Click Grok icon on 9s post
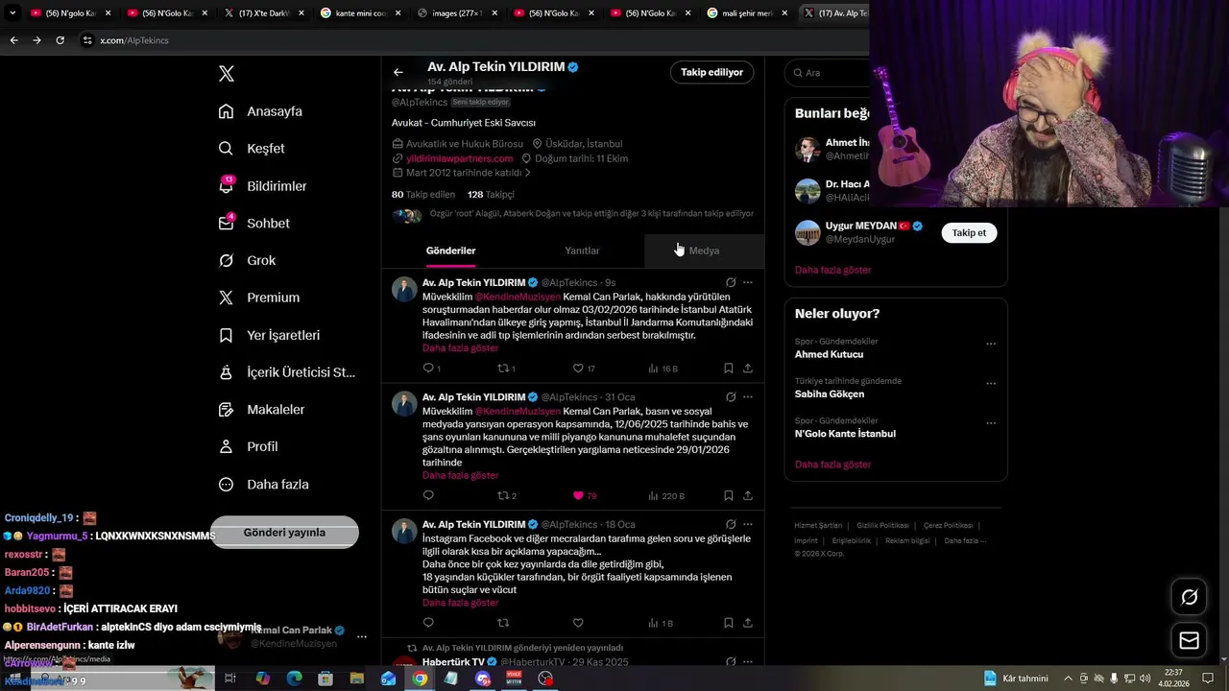The image size is (1229, 691). (x=731, y=283)
